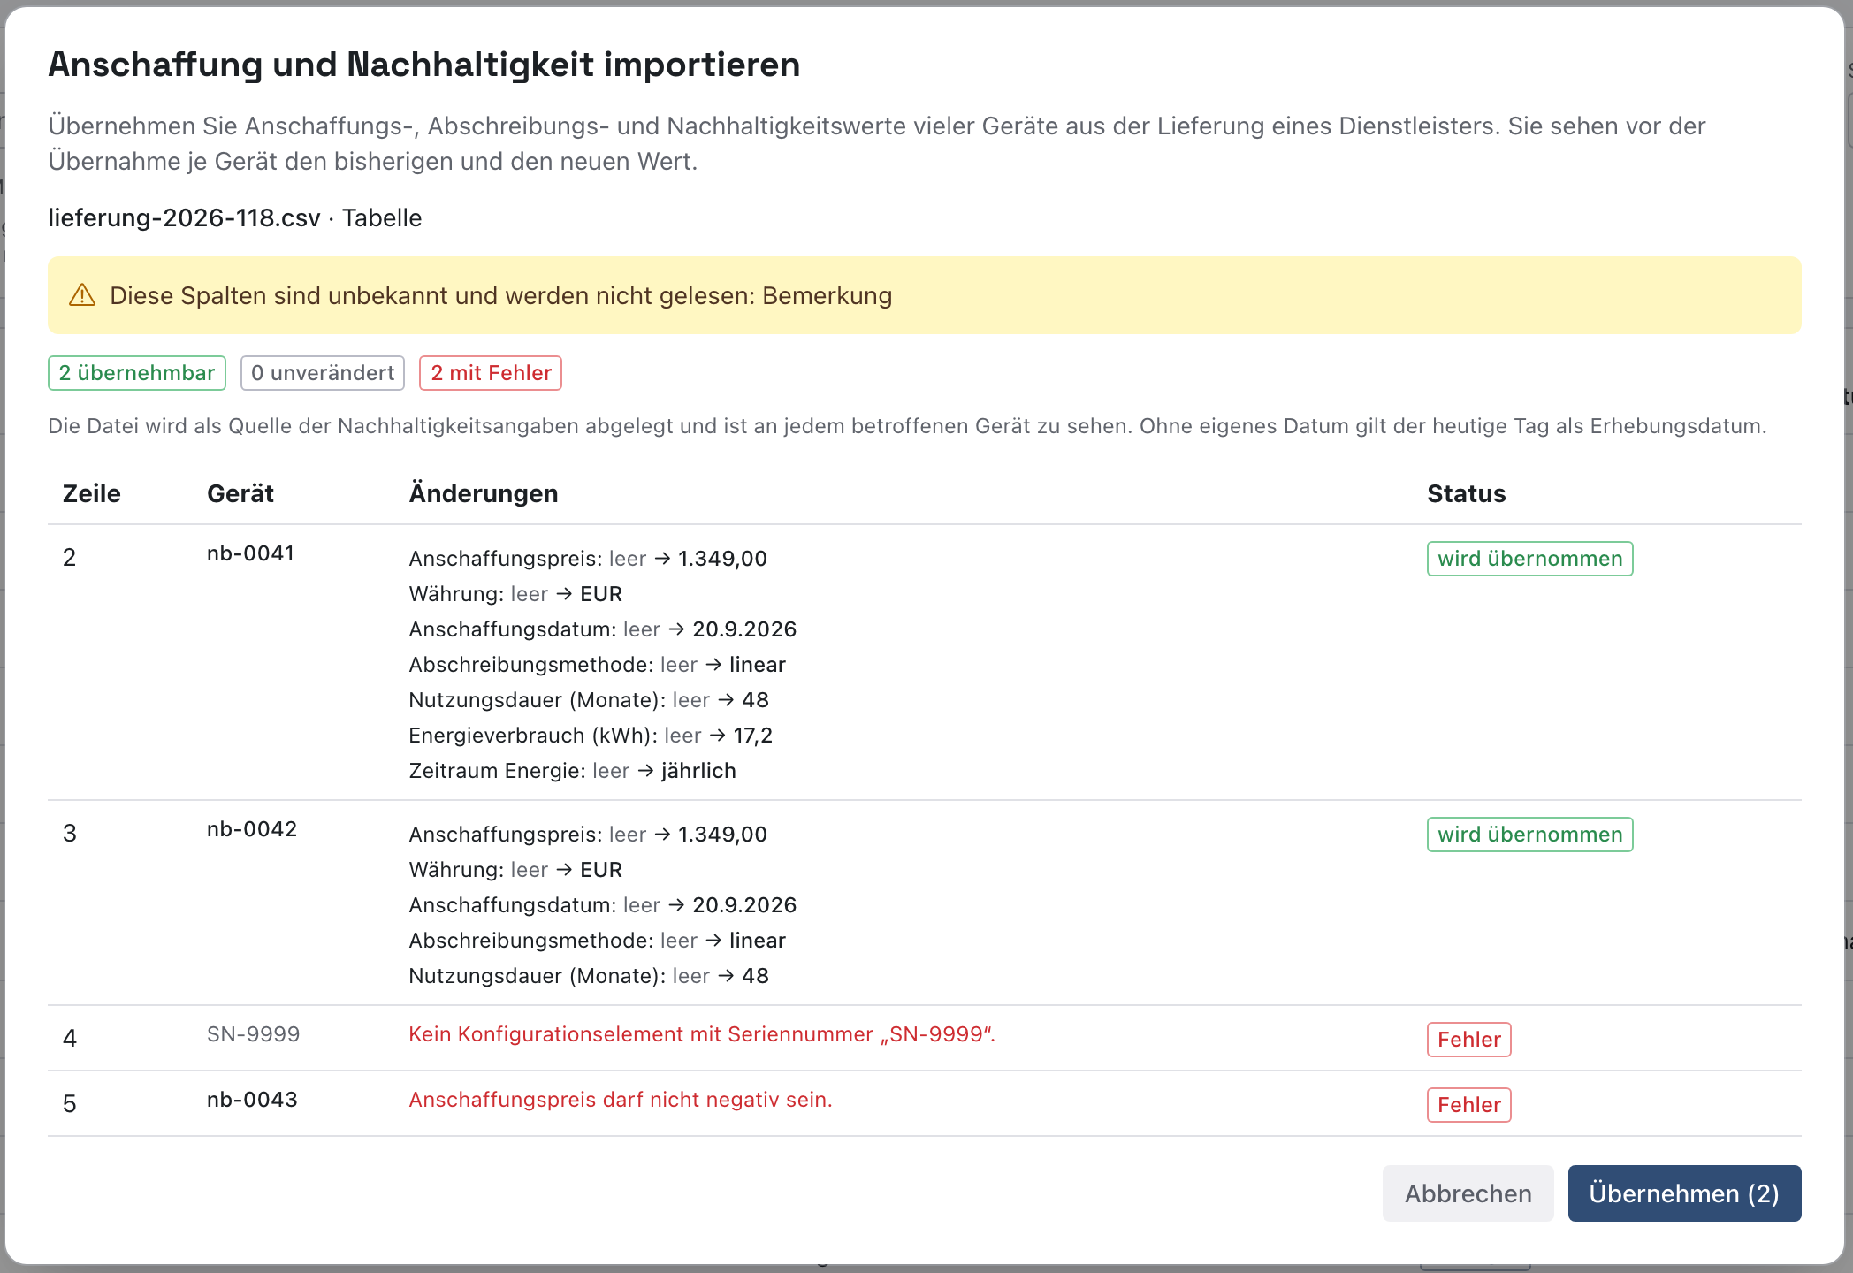Click Währung EUR in the nb-0041 row

[x=515, y=594]
